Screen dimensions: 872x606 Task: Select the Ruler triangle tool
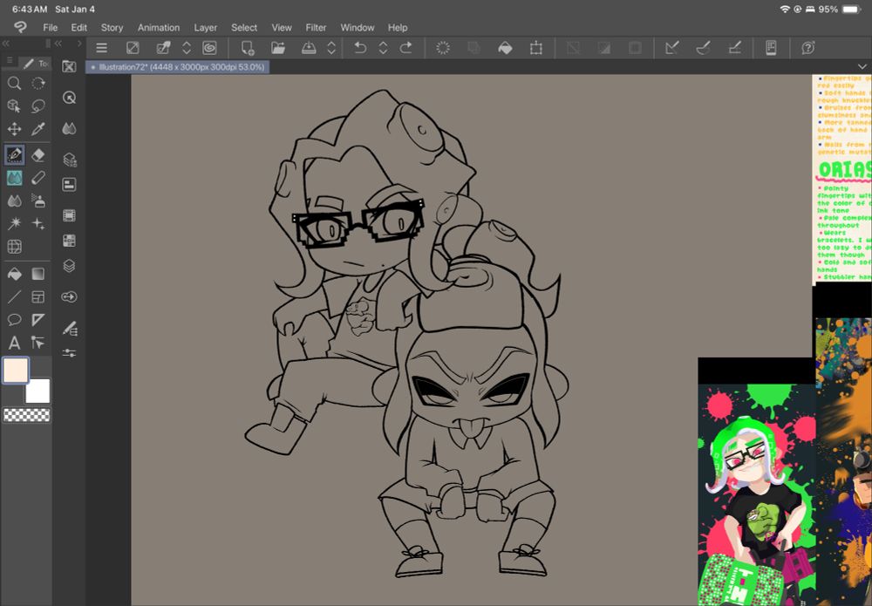coord(37,320)
